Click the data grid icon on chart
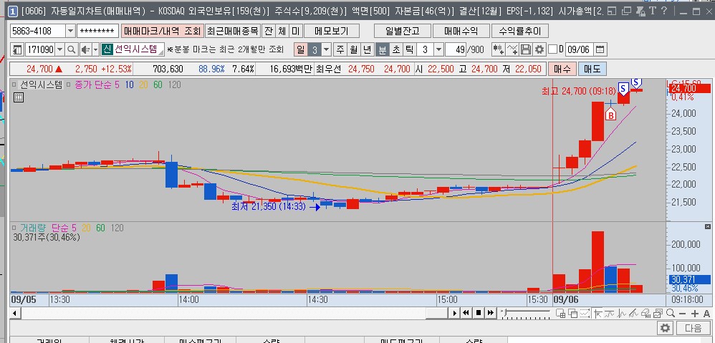 pyautogui.click(x=18, y=97)
